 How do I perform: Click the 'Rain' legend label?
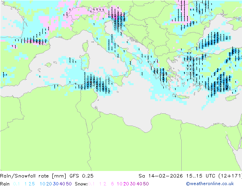(x=5, y=184)
